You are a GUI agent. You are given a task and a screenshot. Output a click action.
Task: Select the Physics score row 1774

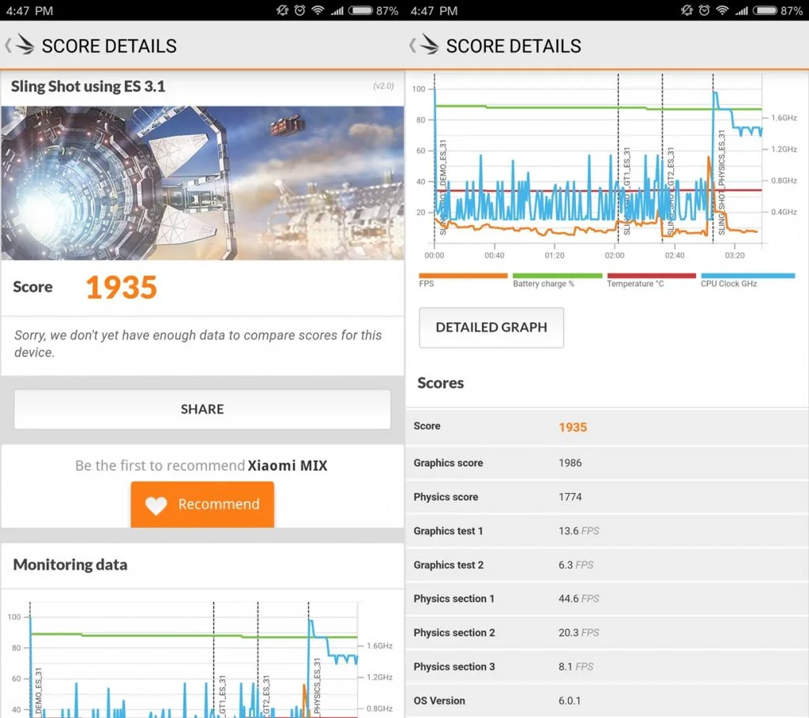point(608,497)
